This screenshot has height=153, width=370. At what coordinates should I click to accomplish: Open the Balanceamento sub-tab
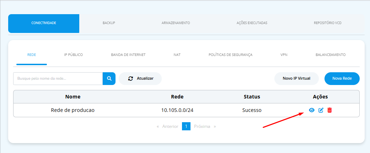click(331, 55)
